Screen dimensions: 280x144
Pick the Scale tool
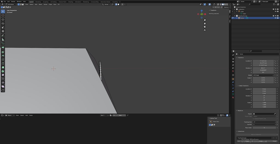[x=3, y=27]
